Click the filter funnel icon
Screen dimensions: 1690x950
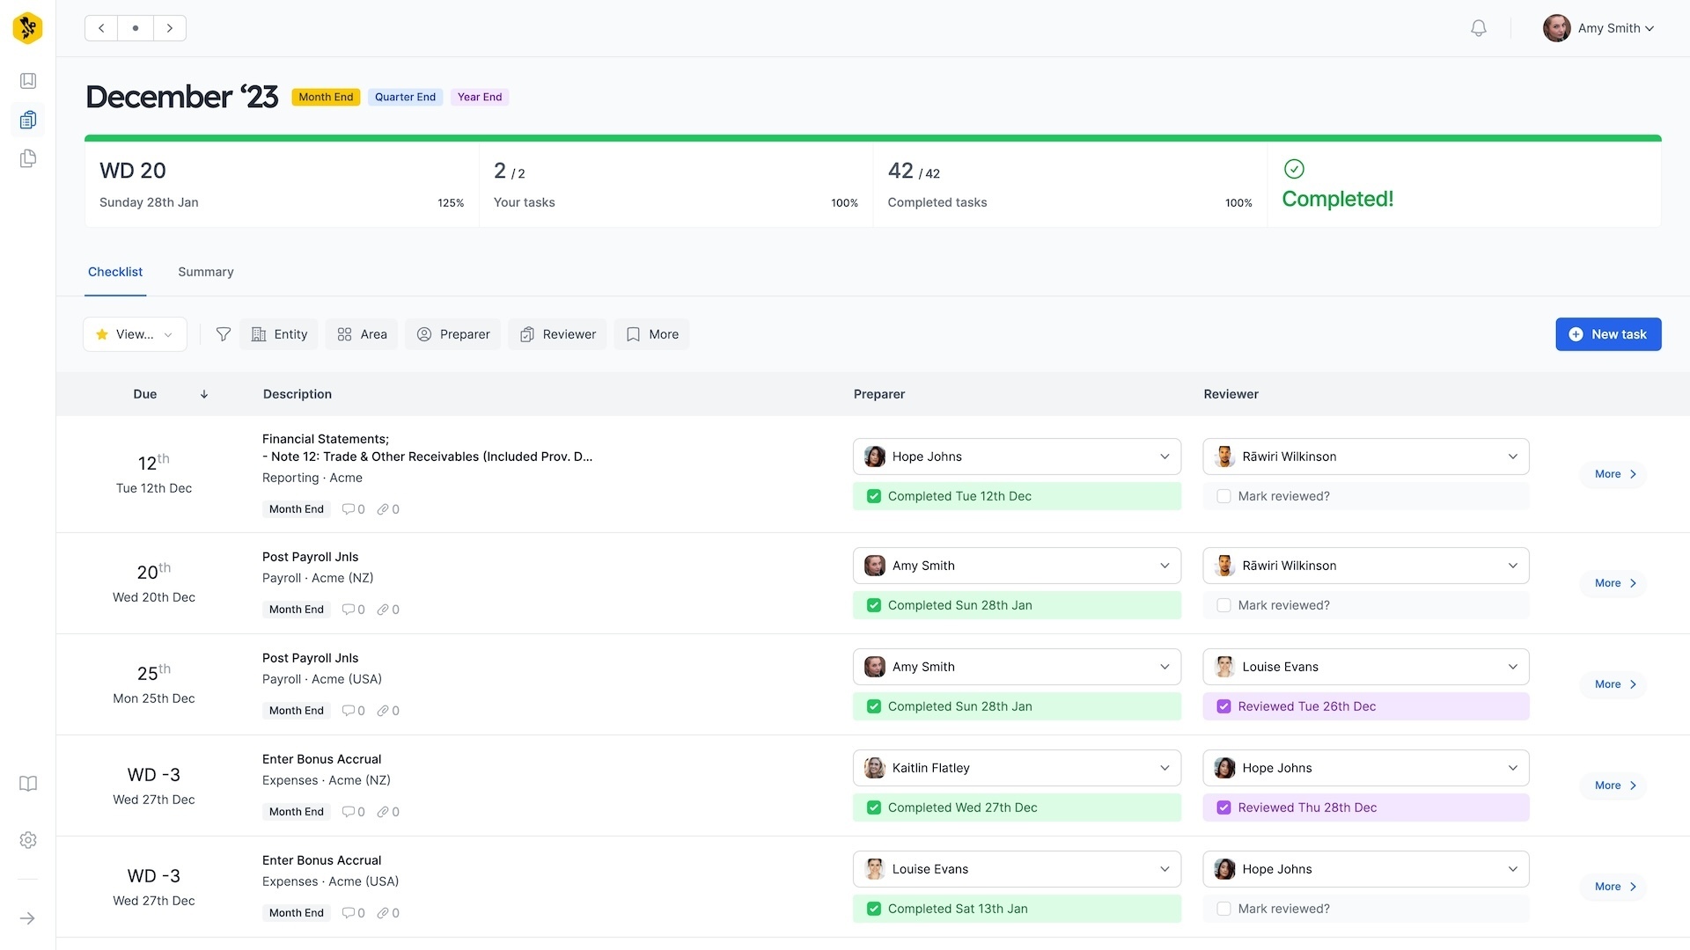coord(224,334)
